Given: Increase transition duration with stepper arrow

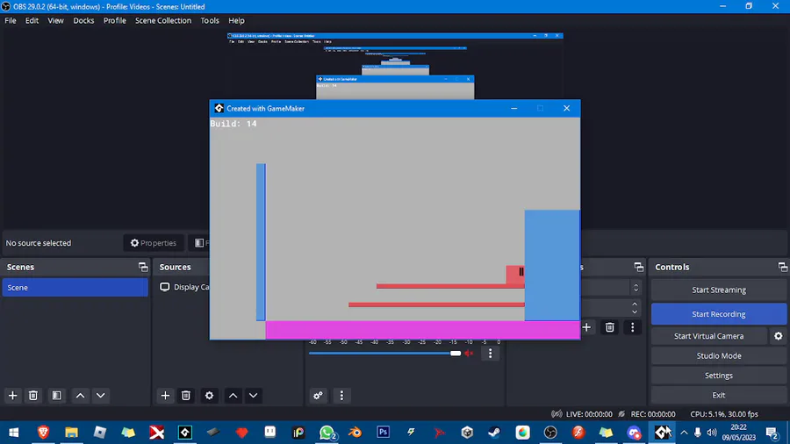Looking at the screenshot, I should (635, 304).
